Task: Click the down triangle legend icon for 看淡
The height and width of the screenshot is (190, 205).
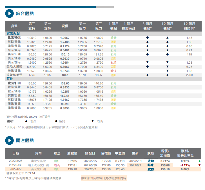Action: coord(93,121)
